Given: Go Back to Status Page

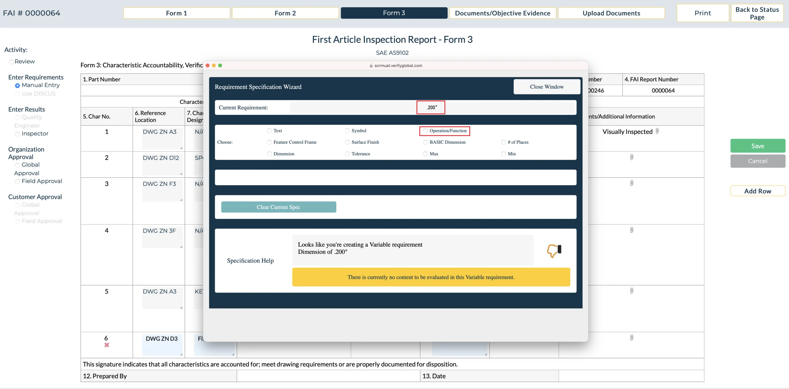Looking at the screenshot, I should pos(757,13).
